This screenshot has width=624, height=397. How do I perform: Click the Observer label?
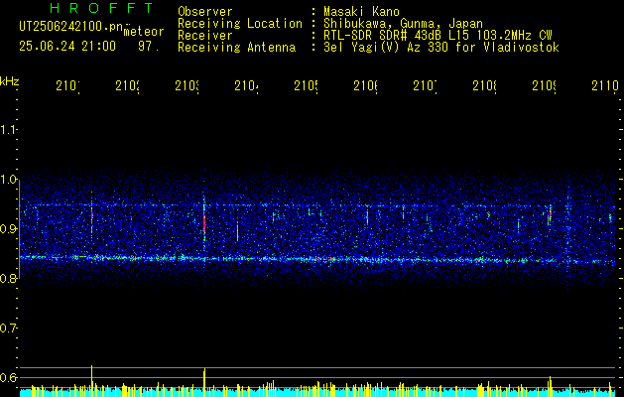[205, 11]
